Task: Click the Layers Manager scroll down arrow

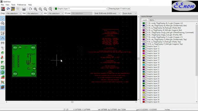Action: coord(197,102)
